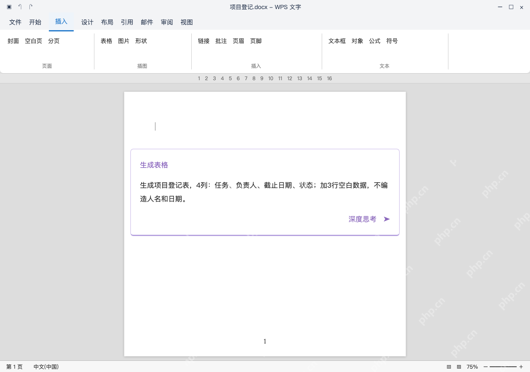Switch to the dotted web view icon
This screenshot has height=372, width=530.
pos(459,367)
